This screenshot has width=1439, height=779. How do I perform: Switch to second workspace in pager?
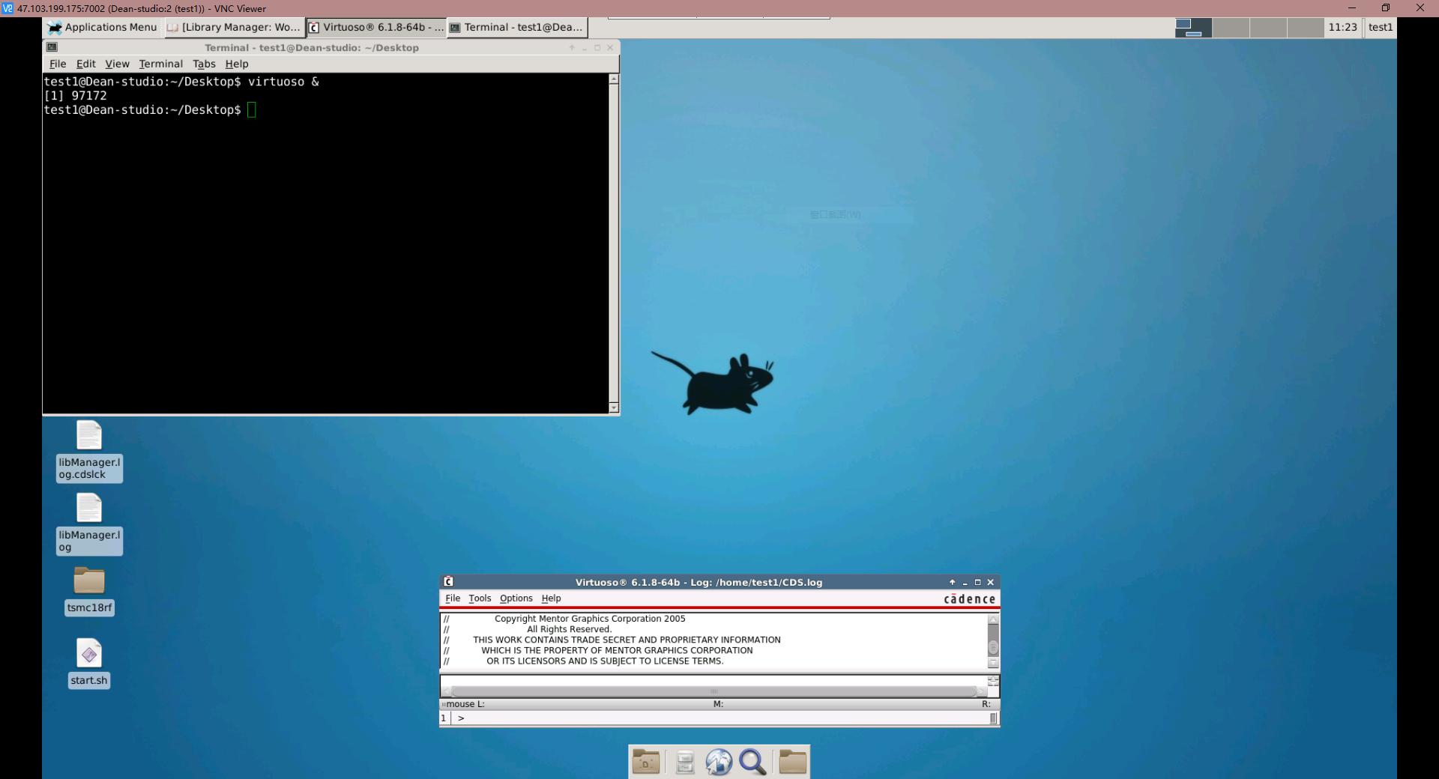pos(1231,28)
